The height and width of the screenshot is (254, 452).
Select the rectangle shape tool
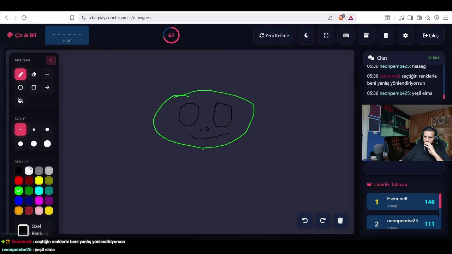34,87
